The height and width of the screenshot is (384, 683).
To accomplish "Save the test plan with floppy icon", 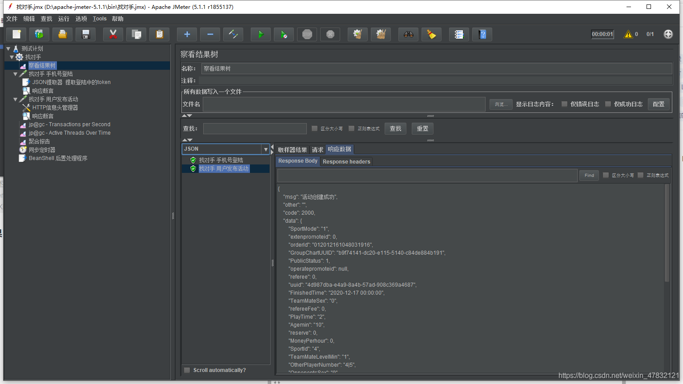I will pyautogui.click(x=86, y=34).
